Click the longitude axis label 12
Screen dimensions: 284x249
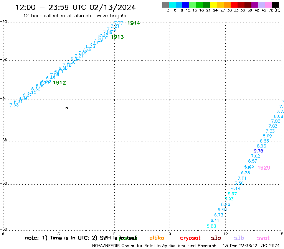pos(226,234)
